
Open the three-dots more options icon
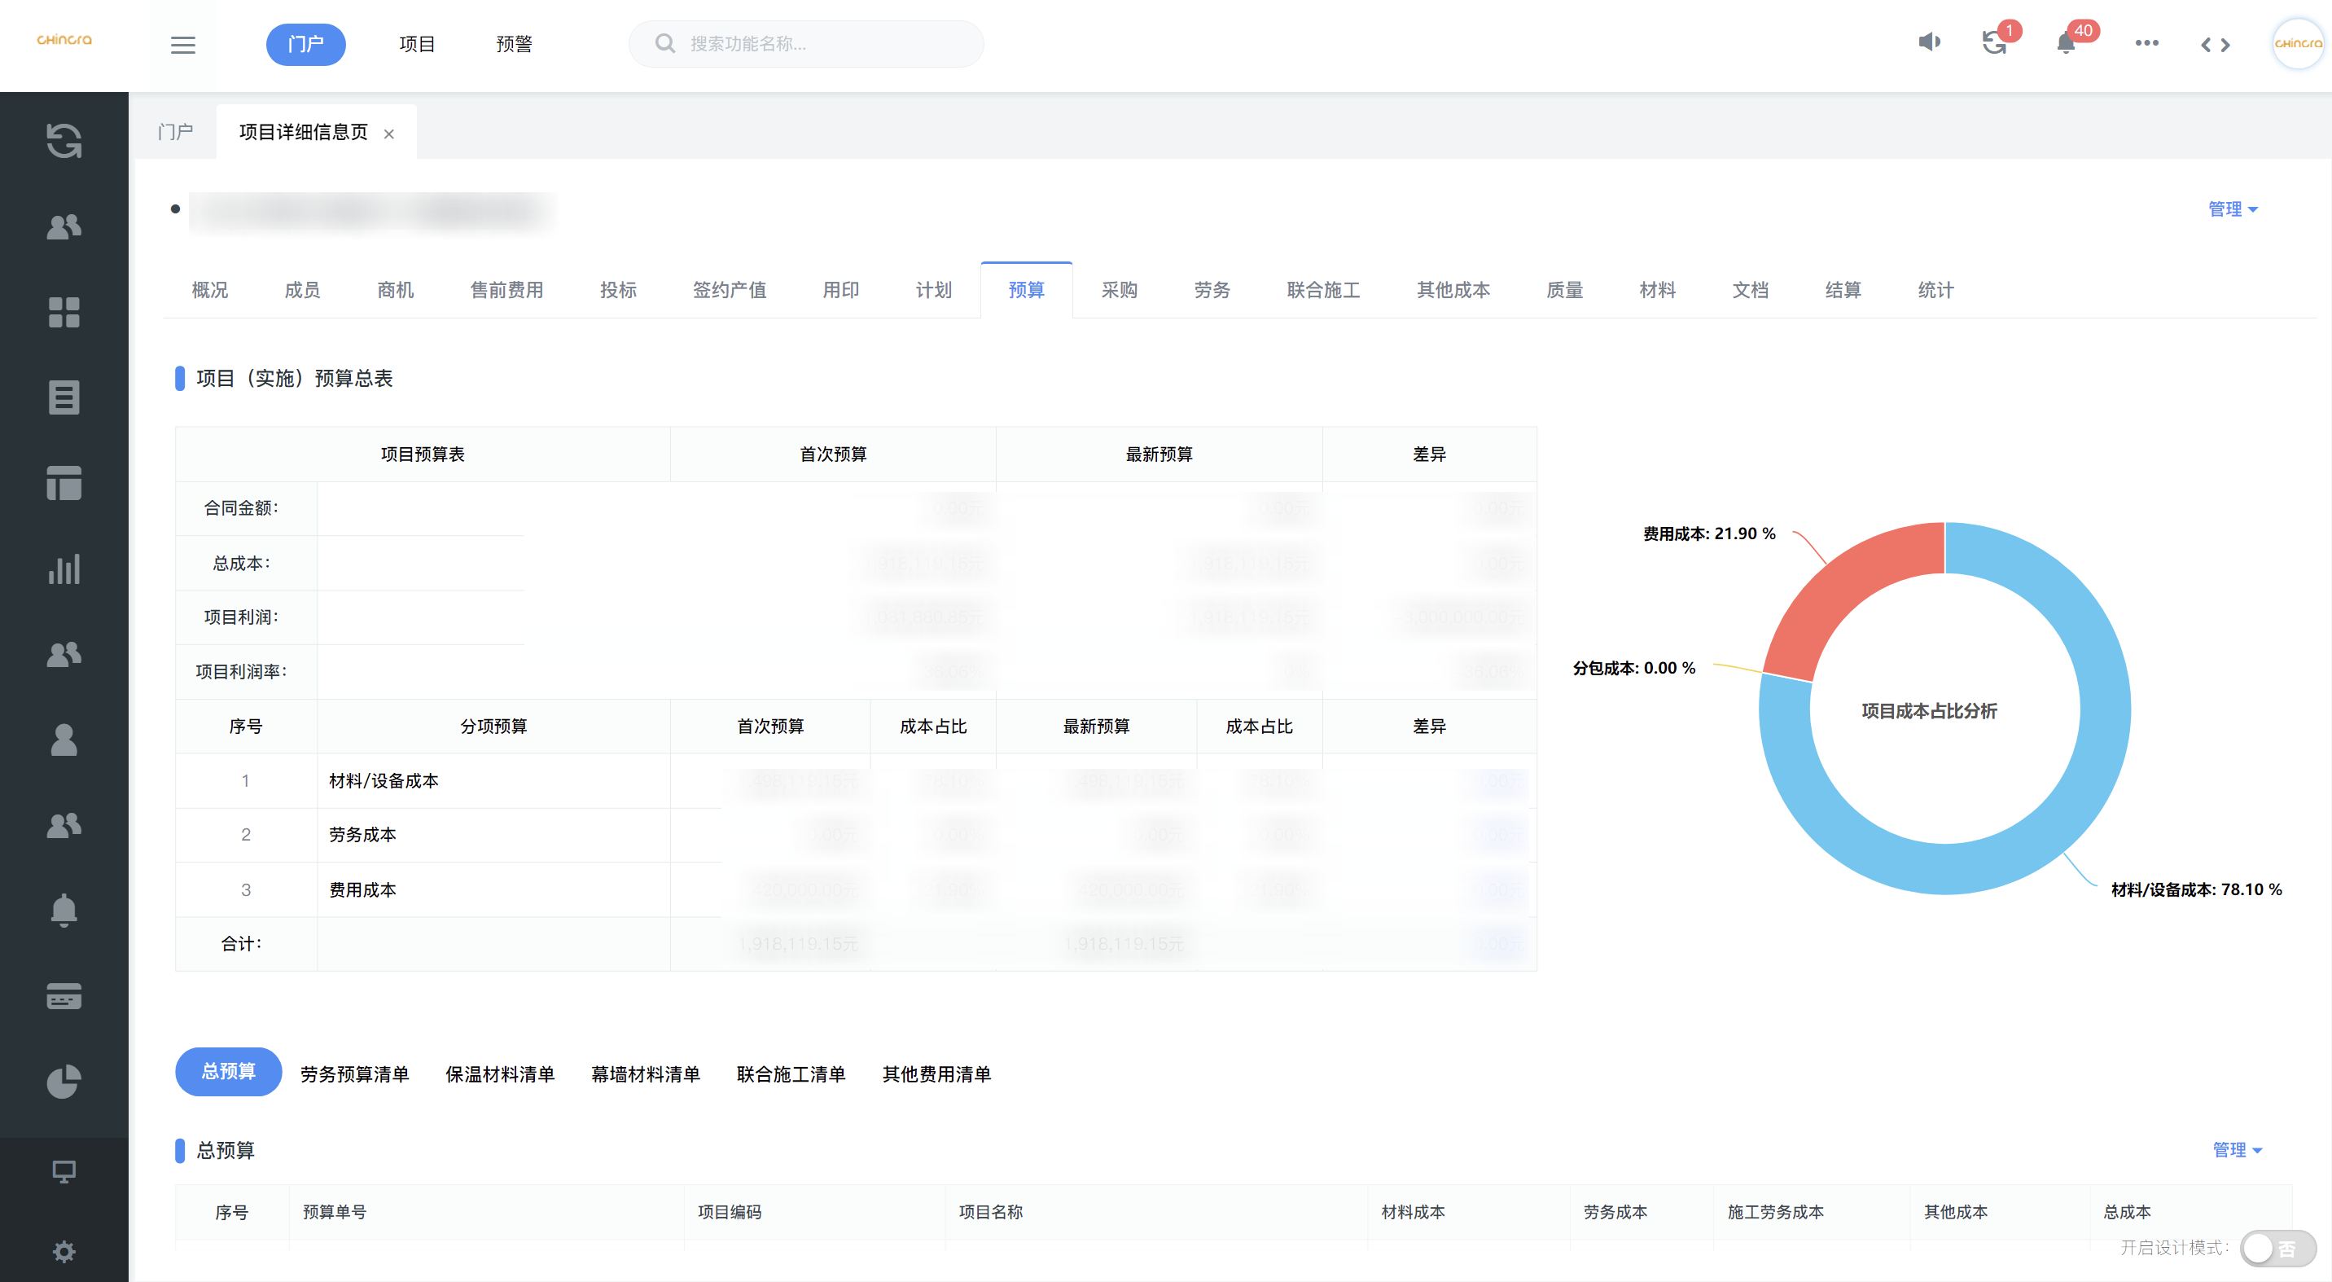[x=2146, y=43]
